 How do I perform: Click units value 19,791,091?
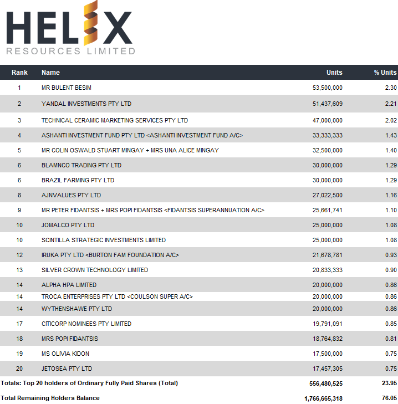tap(328, 324)
